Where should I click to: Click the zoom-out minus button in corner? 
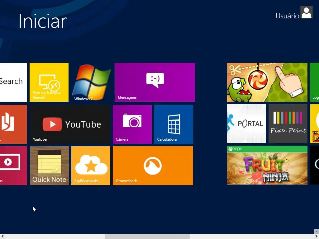[317, 232]
